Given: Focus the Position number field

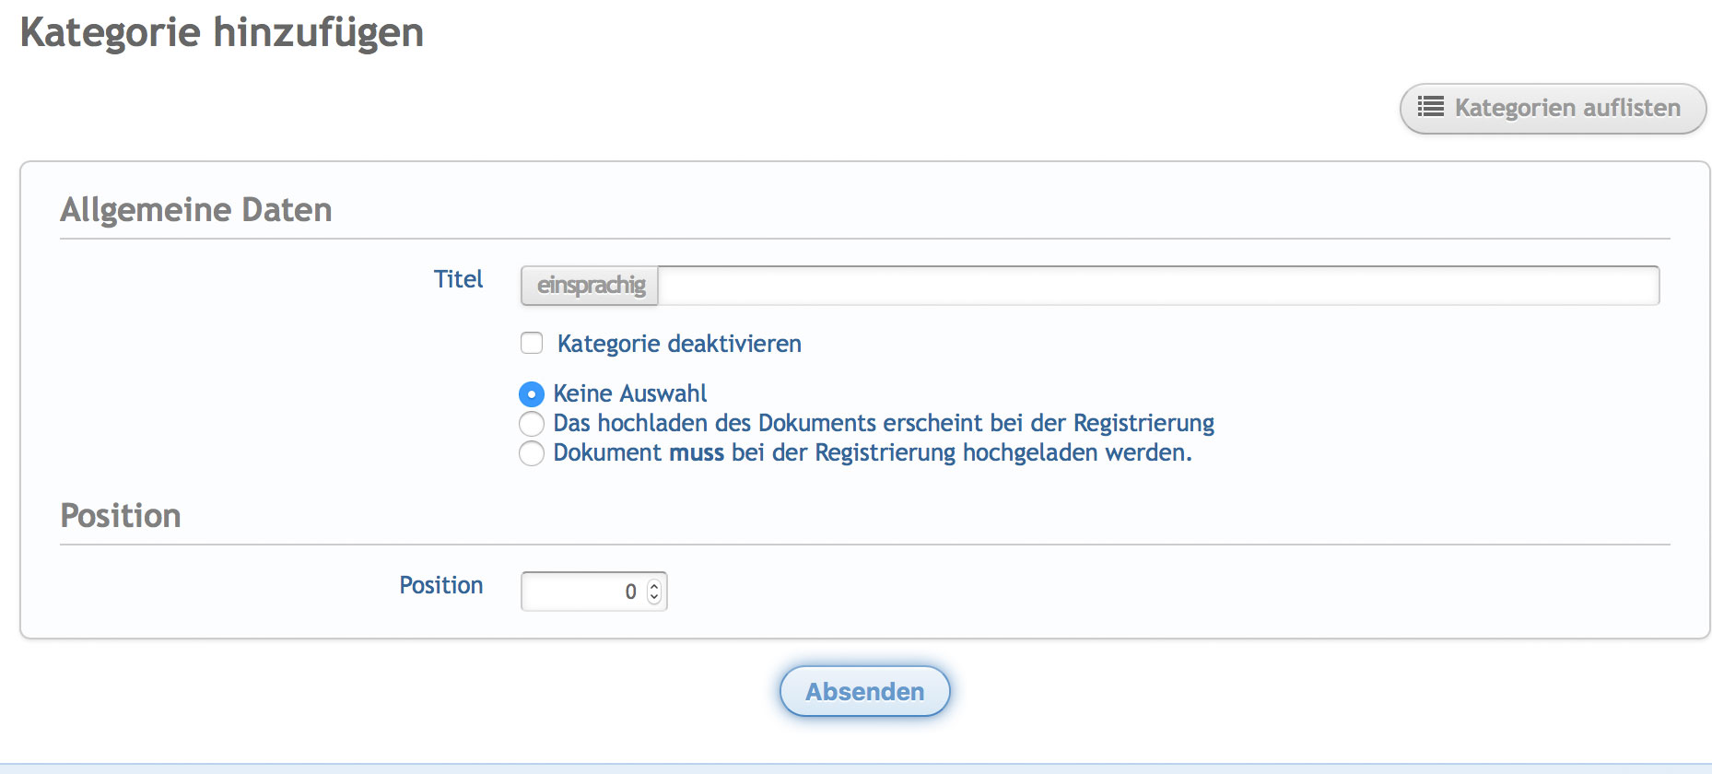Looking at the screenshot, I should coord(582,592).
